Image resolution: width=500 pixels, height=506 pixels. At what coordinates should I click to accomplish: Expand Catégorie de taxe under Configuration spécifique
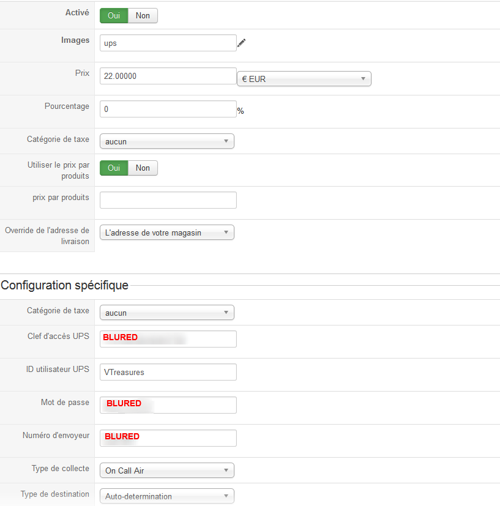pyautogui.click(x=166, y=313)
